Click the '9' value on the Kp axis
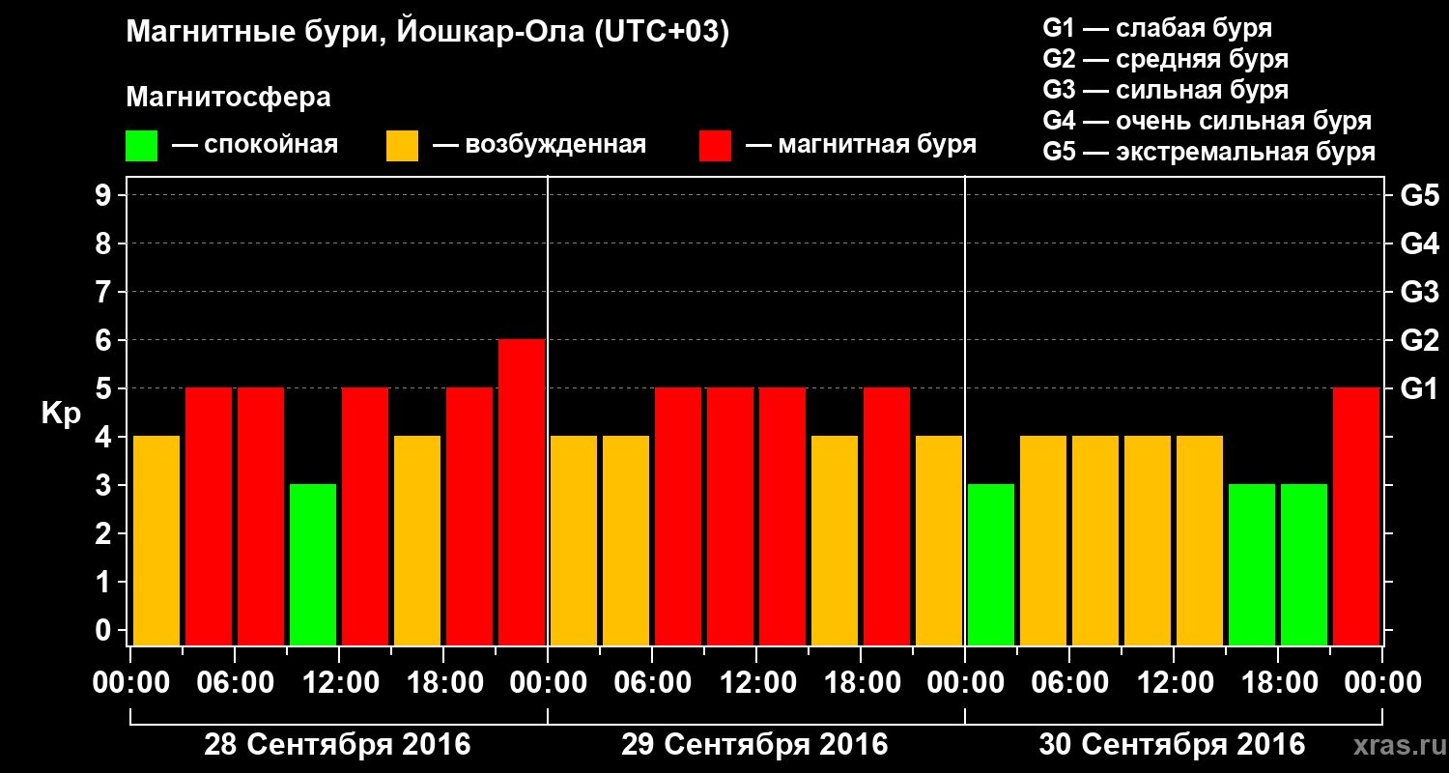The image size is (1449, 773). pos(105,195)
